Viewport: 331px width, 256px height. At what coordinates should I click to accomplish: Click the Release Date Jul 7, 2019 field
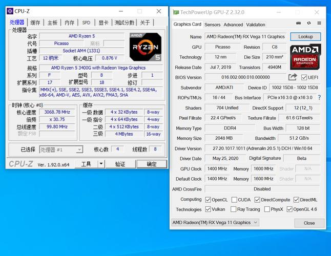220,67
